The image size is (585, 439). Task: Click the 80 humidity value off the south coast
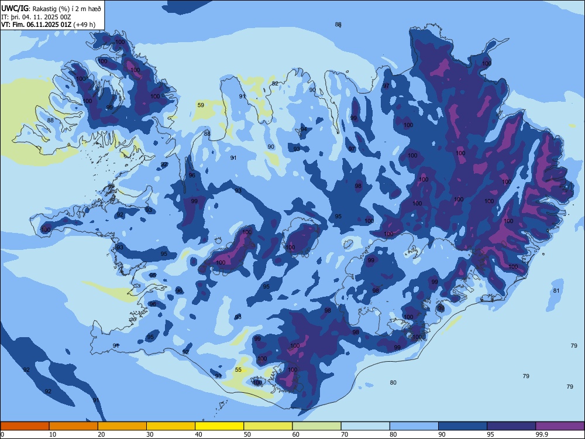393,383
